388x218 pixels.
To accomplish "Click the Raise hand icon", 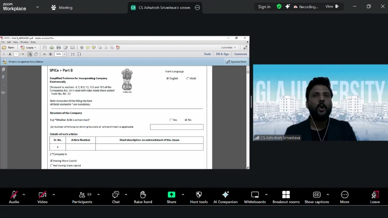I will pos(143,196).
